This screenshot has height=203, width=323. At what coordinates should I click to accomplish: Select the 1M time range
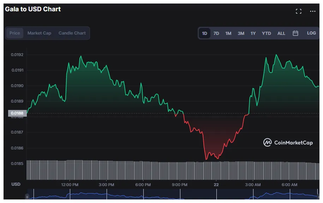coord(228,33)
